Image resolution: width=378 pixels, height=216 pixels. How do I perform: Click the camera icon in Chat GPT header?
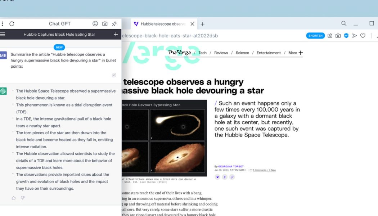point(104,23)
